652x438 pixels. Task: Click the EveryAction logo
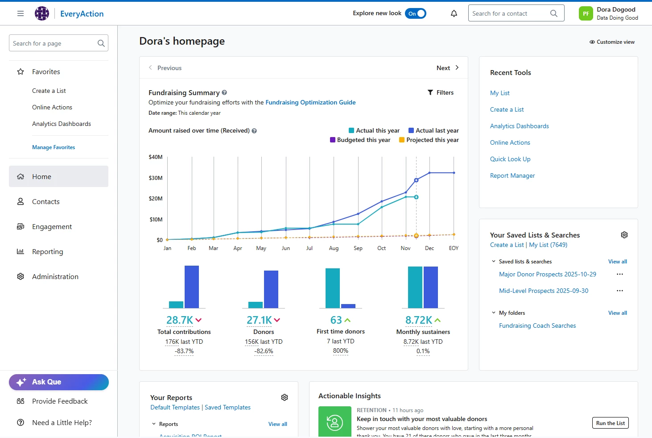(42, 13)
